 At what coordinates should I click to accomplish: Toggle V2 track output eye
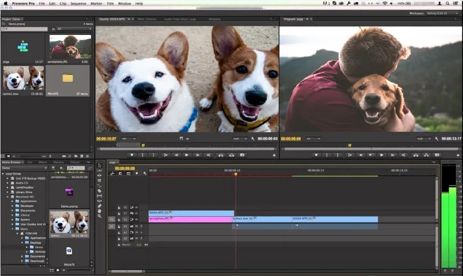[x=136, y=213]
